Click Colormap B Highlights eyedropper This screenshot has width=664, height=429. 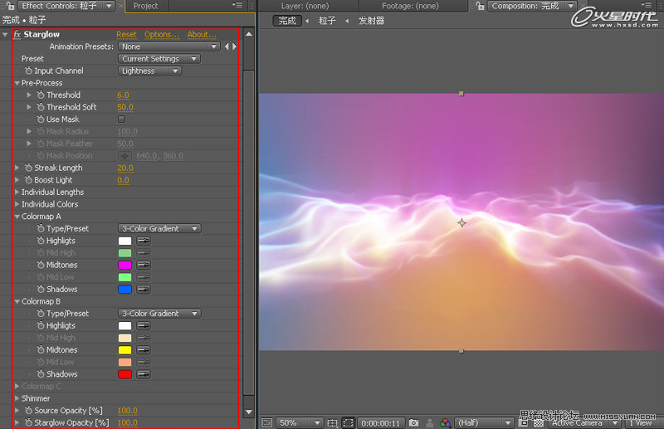pos(144,326)
